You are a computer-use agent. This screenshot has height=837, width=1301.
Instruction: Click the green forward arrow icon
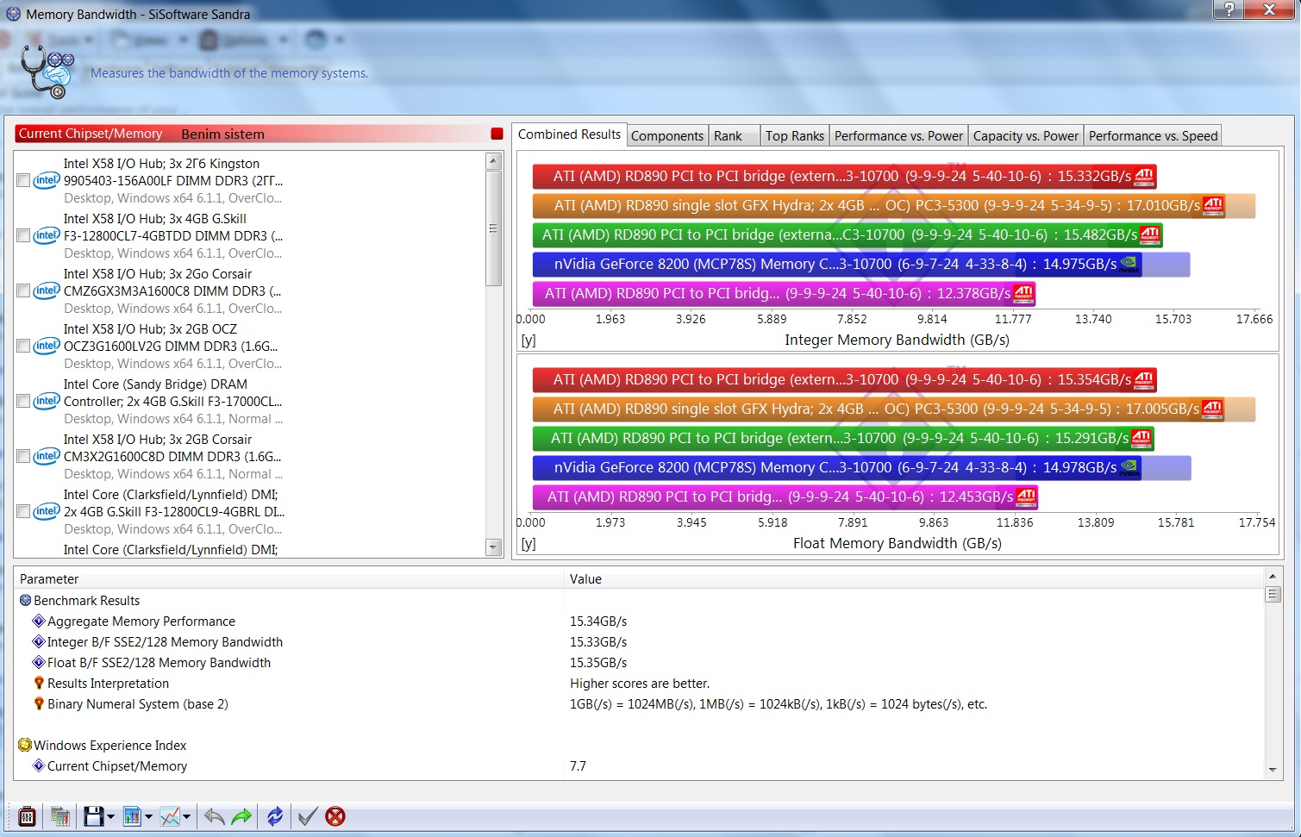(242, 816)
